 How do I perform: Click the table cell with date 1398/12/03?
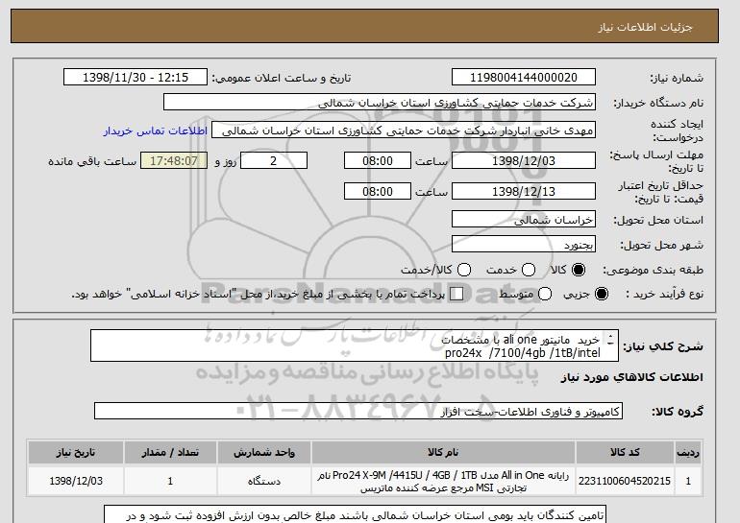[x=76, y=481]
